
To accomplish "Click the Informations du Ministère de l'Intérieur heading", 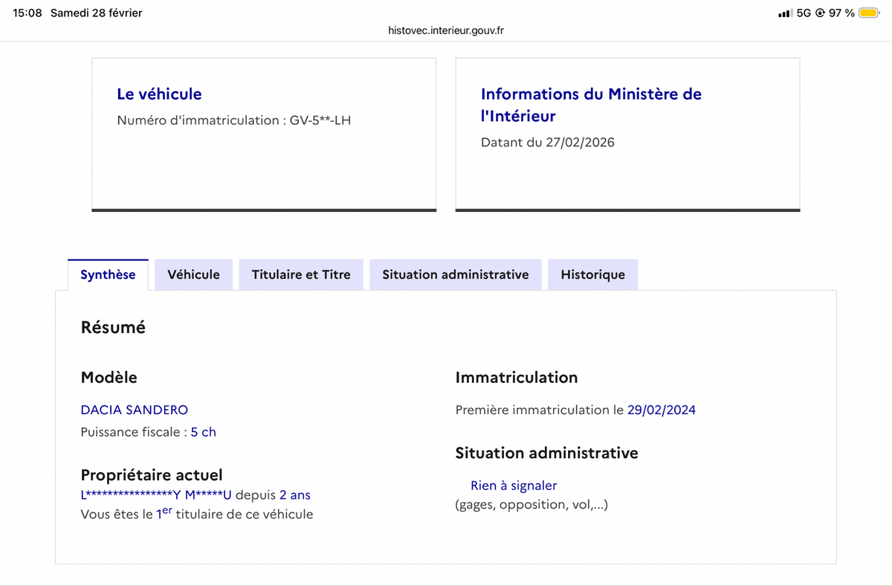I will [591, 105].
